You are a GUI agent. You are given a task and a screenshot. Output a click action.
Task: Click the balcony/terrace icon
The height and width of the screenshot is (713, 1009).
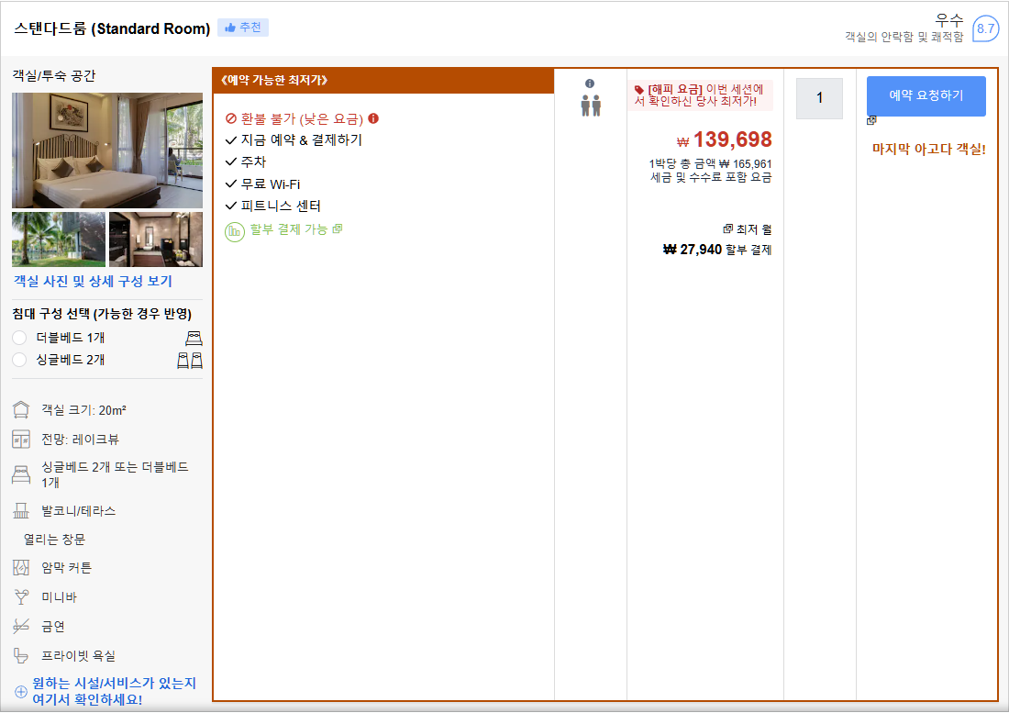tap(21, 511)
